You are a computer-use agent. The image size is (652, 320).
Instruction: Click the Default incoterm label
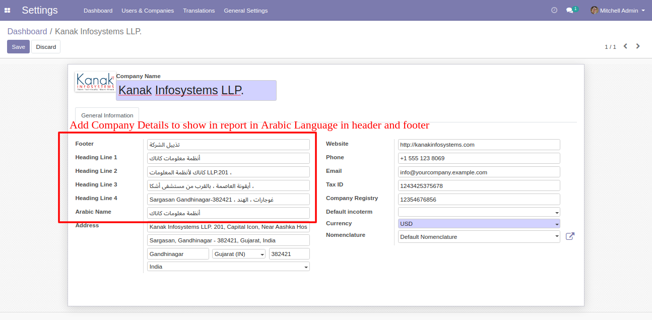tap(349, 212)
